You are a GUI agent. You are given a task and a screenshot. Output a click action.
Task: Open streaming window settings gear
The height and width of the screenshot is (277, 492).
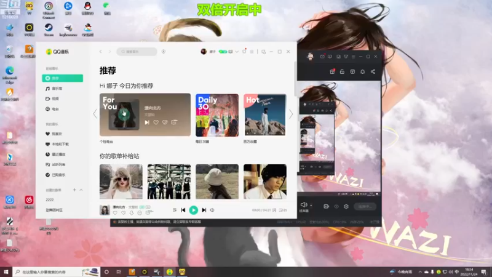[346, 207]
